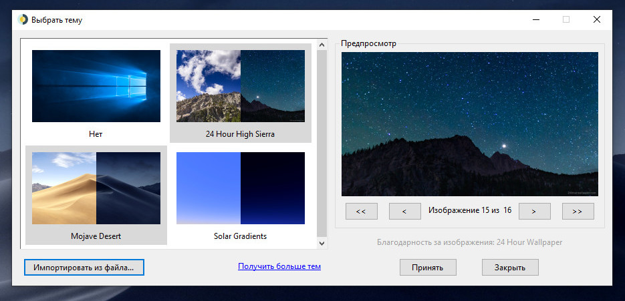Select the Нет theme thumbnail
625x301 pixels.
(96, 86)
